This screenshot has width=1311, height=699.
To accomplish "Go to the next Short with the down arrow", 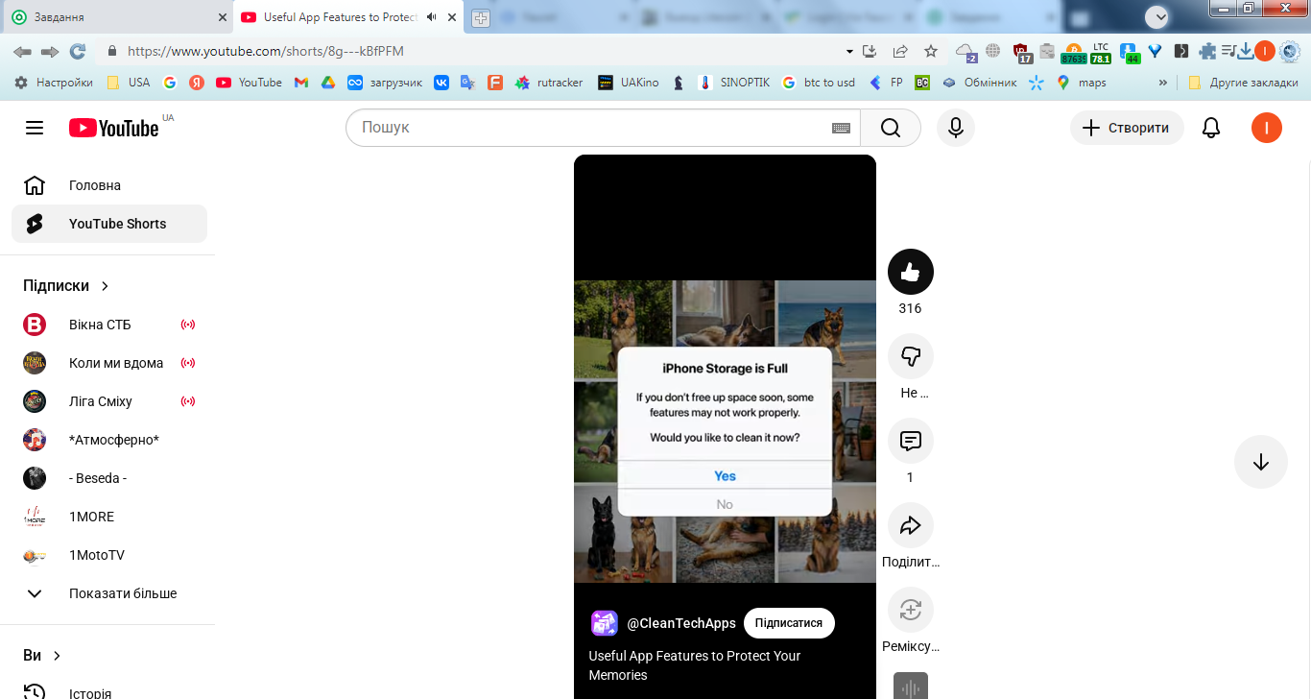I will point(1261,462).
